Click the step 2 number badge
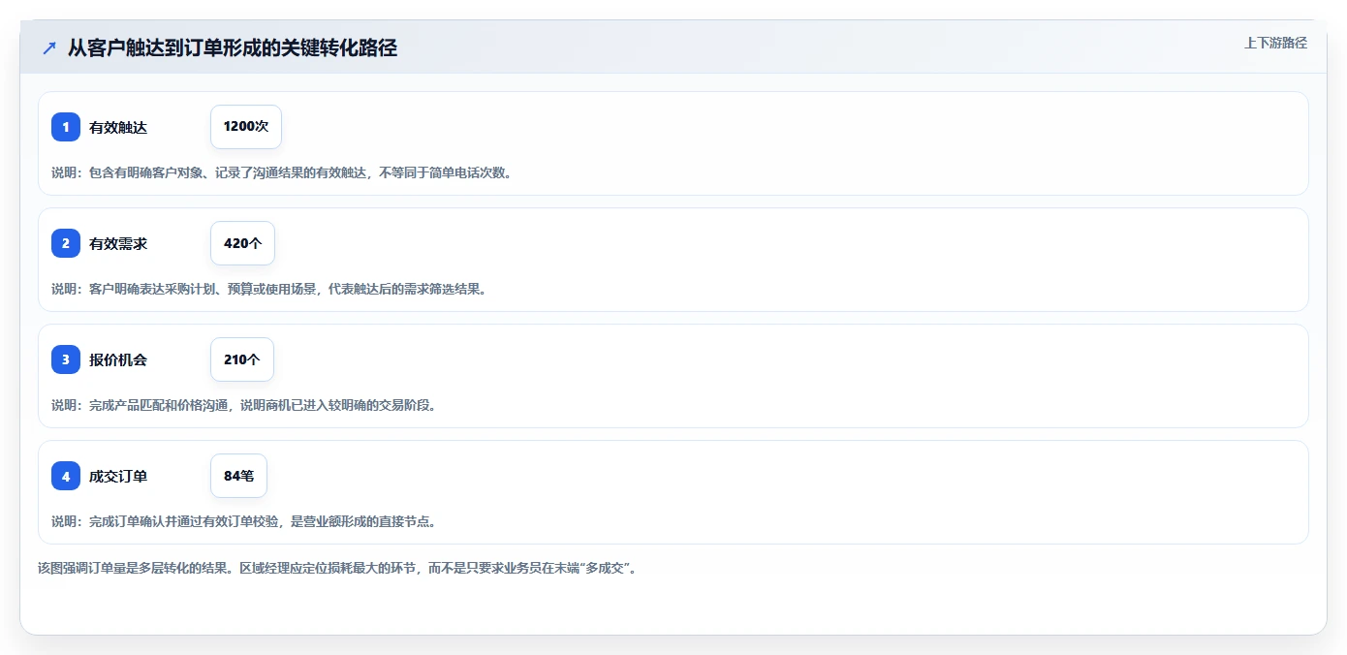 66,243
